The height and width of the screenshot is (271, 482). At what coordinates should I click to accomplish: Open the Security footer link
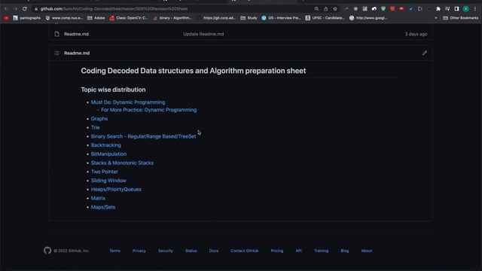[166, 251]
